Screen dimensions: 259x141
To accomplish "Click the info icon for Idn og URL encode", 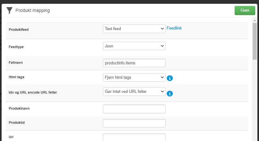I will tap(170, 94).
